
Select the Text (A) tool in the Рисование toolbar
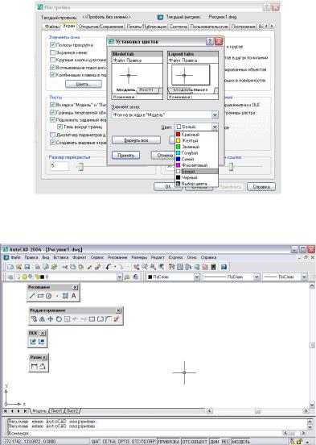click(x=74, y=296)
